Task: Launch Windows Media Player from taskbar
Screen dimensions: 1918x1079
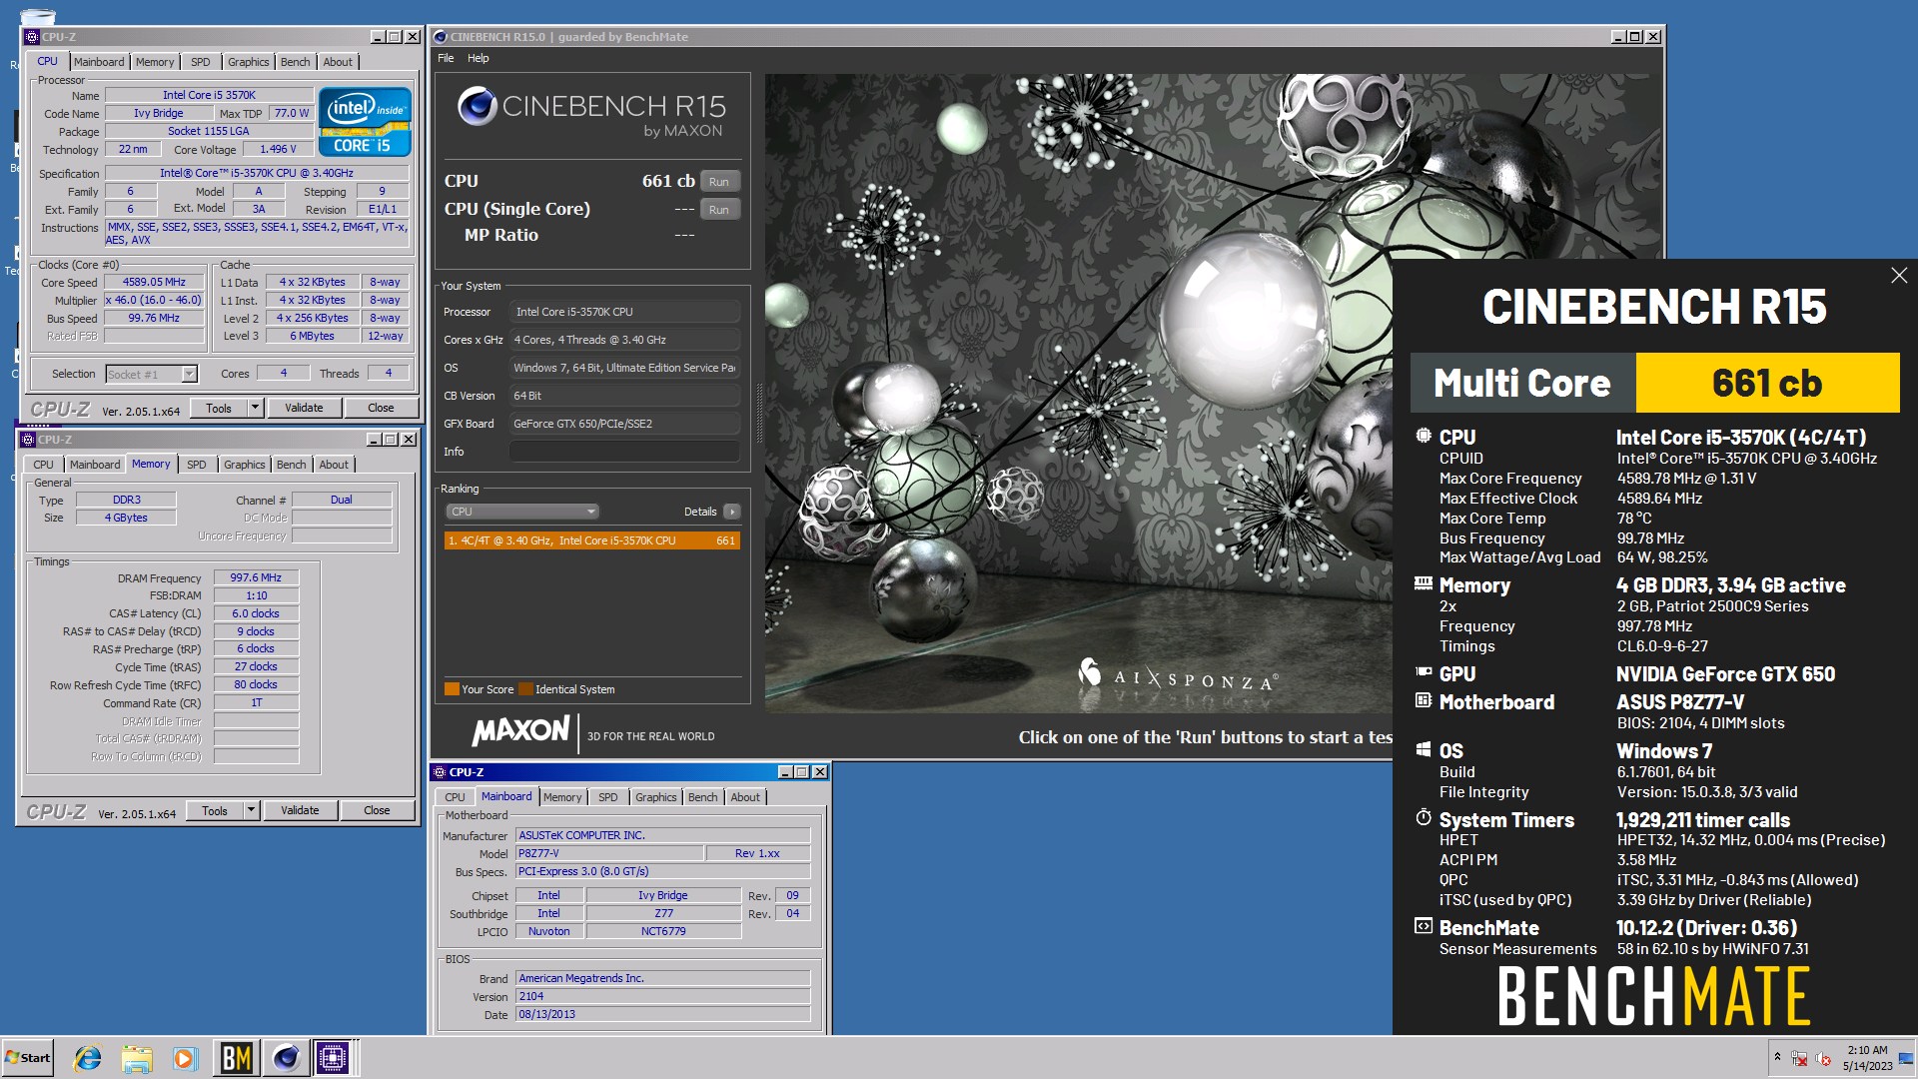Action: 185,1058
